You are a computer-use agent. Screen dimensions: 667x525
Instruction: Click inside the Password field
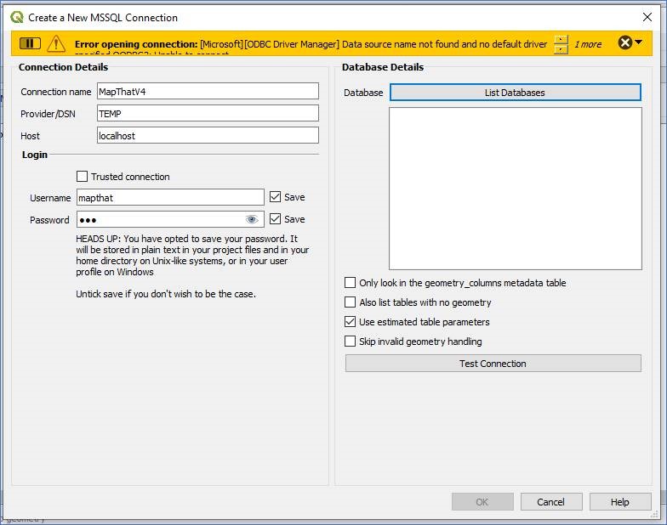point(170,219)
